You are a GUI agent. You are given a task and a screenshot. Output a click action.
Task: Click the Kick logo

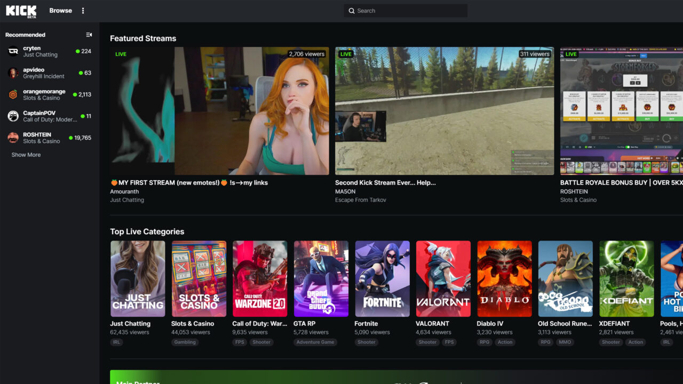(20, 10)
